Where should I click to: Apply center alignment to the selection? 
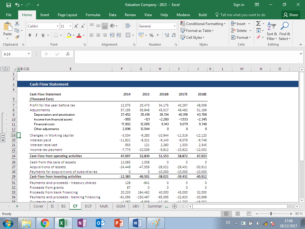98,35
